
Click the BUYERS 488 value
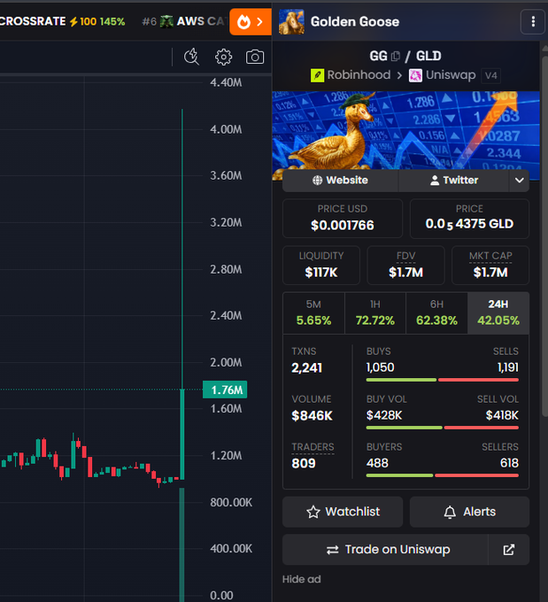(x=377, y=463)
